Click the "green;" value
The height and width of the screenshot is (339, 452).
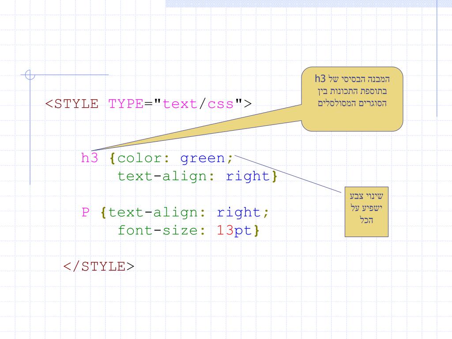click(x=207, y=158)
